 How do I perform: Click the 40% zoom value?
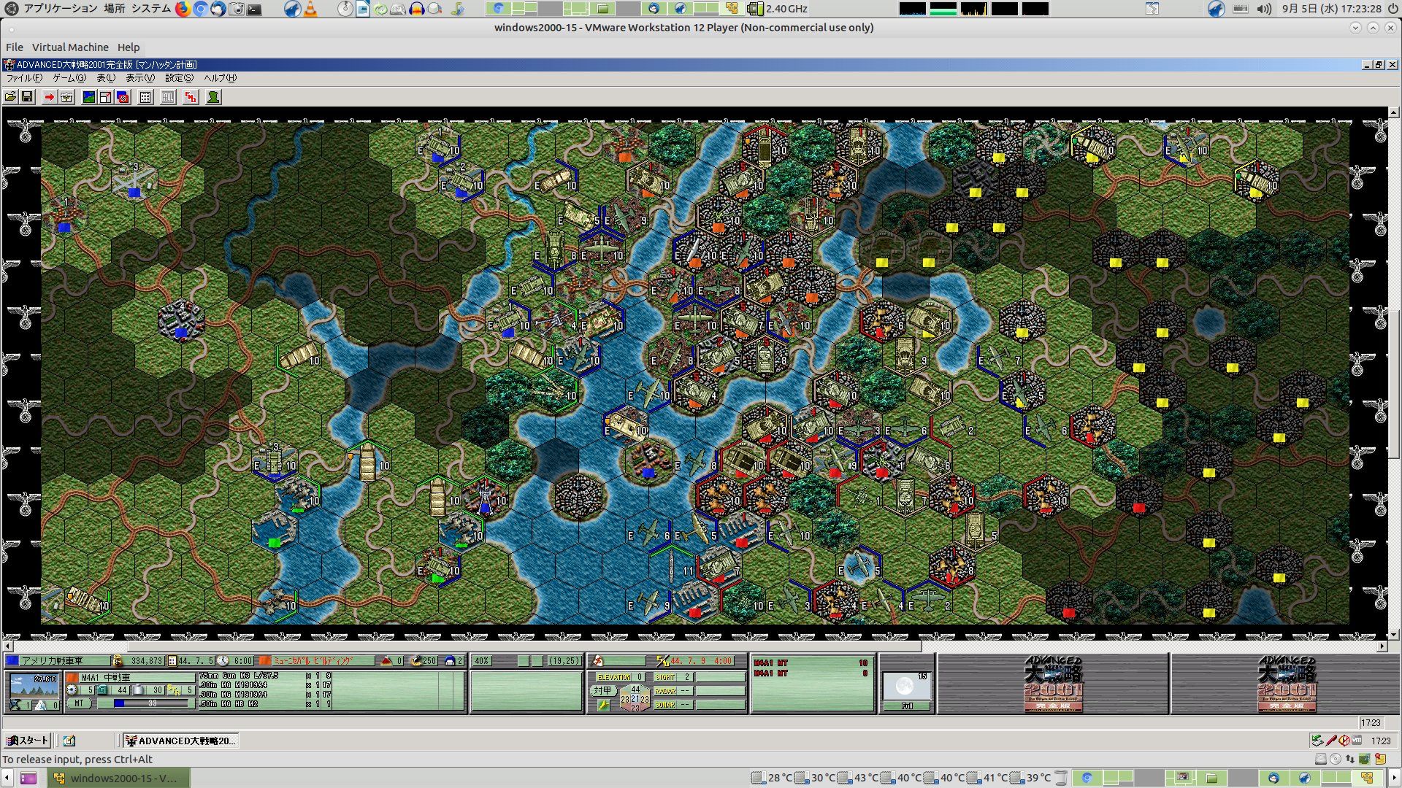click(482, 661)
